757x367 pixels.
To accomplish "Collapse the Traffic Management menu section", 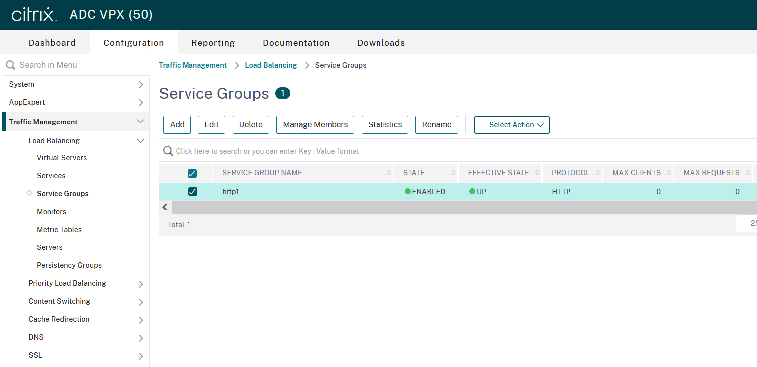I will pos(140,122).
